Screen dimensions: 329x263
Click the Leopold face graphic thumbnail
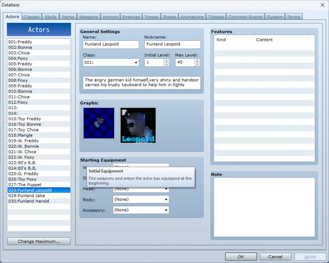[x=138, y=125]
